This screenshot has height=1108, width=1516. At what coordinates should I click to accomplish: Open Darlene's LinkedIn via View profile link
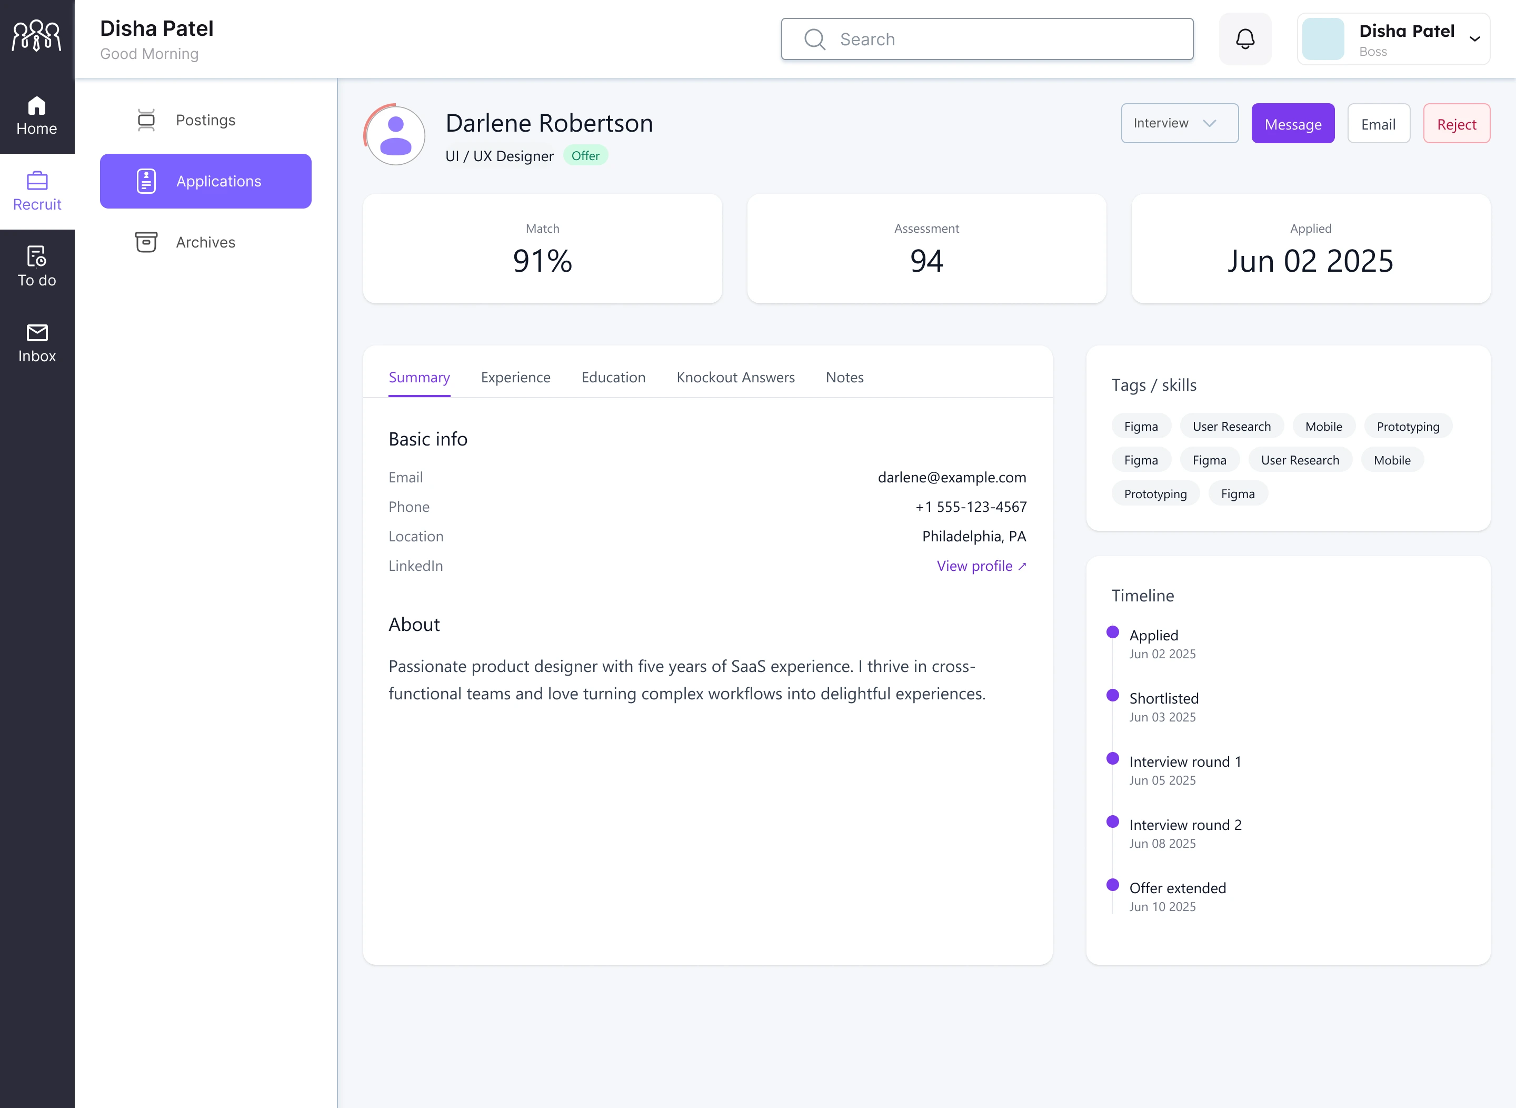(x=981, y=566)
